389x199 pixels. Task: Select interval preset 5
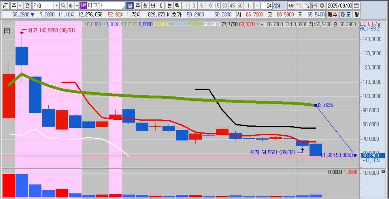[x=201, y=5]
